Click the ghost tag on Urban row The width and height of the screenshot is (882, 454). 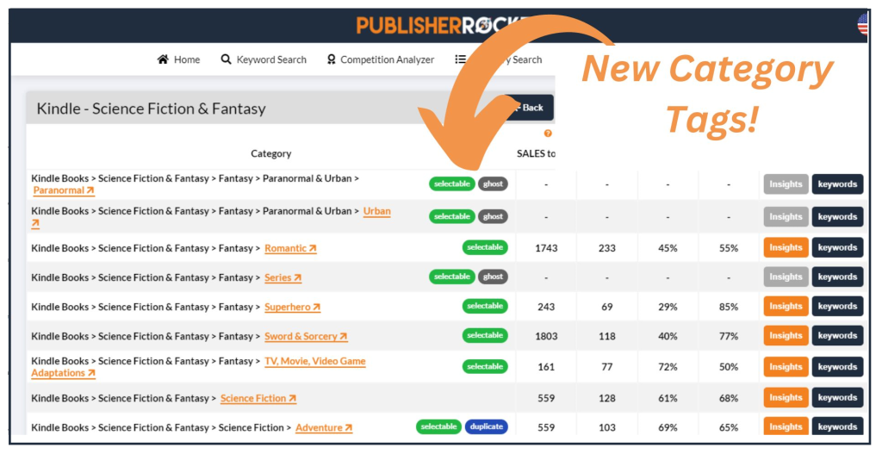(493, 216)
